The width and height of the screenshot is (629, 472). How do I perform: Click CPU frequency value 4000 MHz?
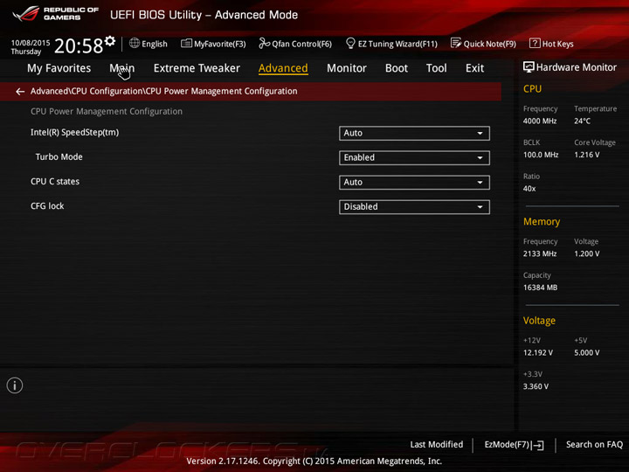540,121
